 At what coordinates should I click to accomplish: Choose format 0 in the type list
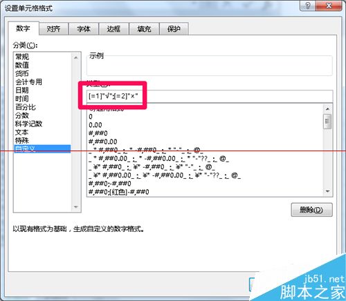[x=206, y=117]
